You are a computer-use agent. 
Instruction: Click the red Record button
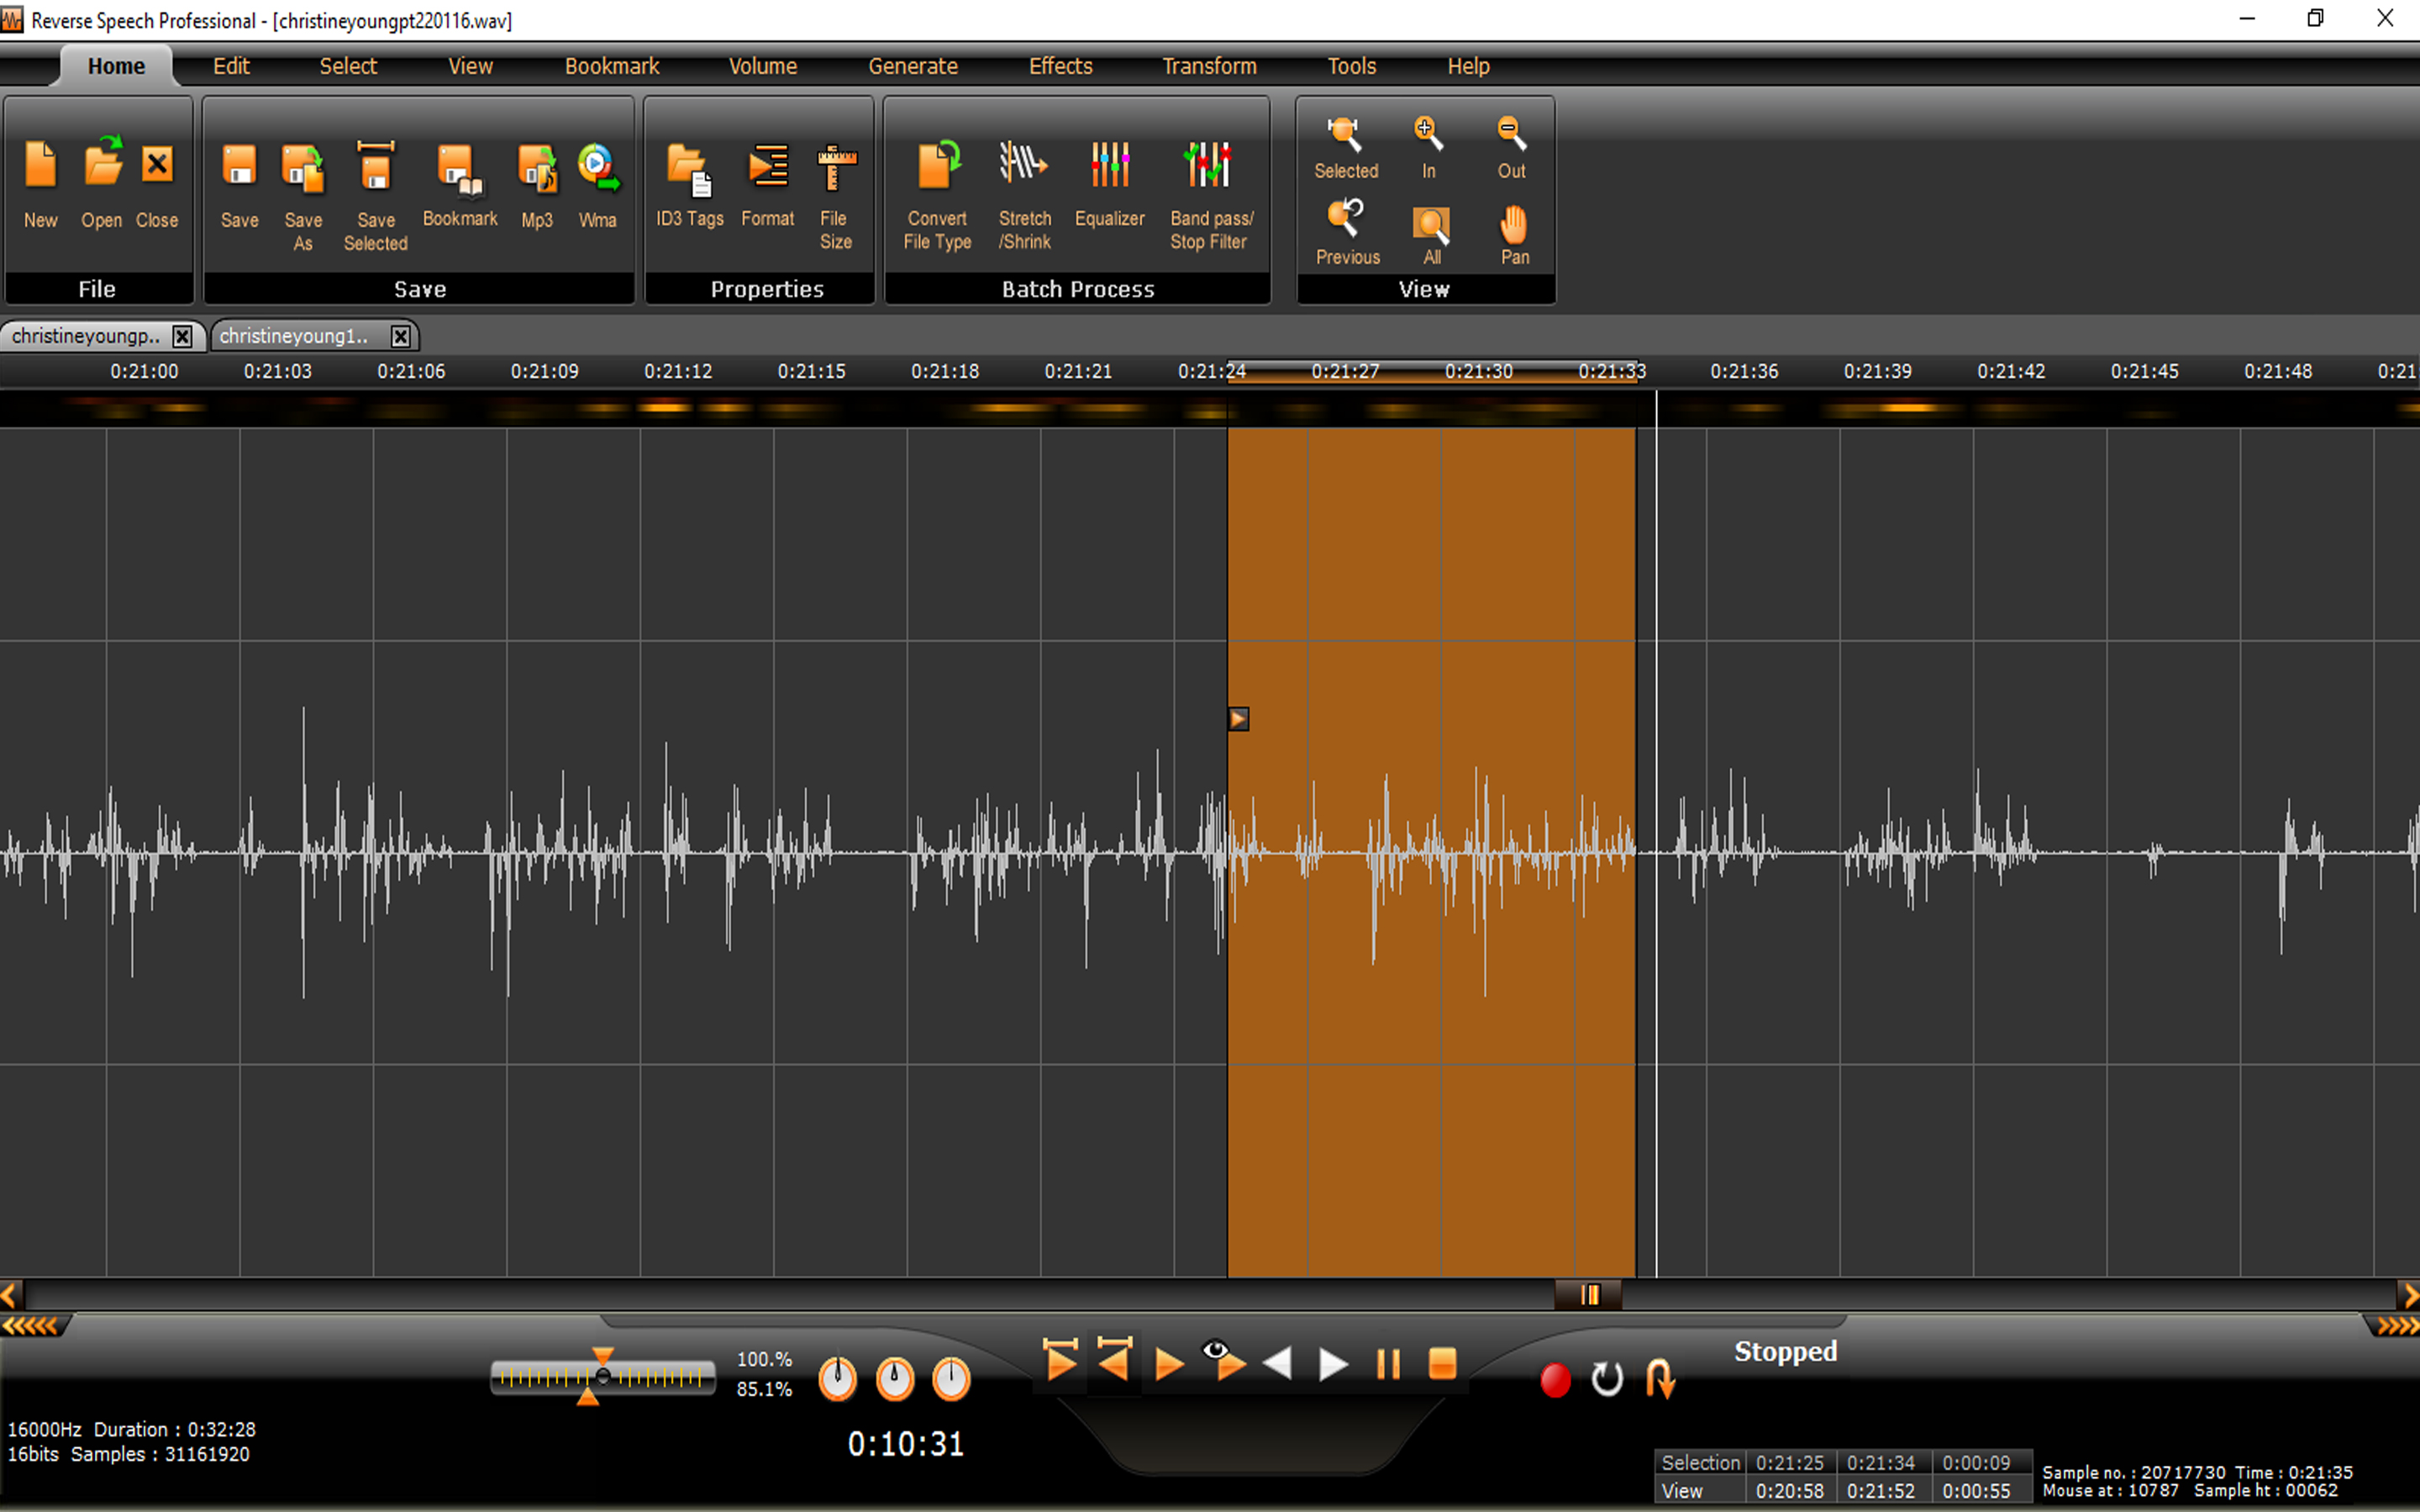click(x=1555, y=1380)
